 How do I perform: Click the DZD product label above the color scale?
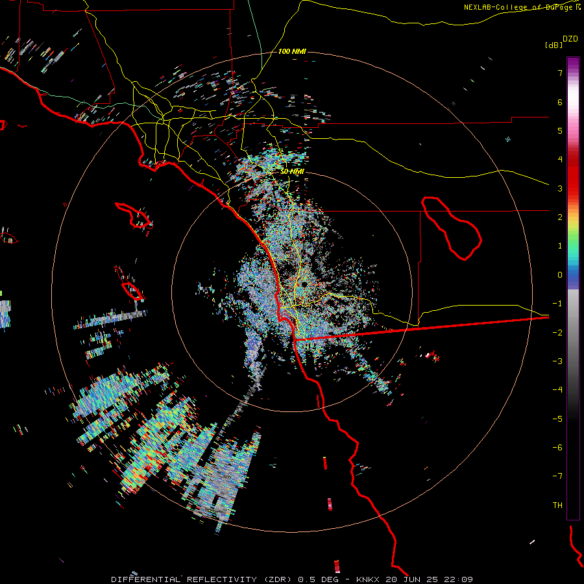click(x=570, y=39)
